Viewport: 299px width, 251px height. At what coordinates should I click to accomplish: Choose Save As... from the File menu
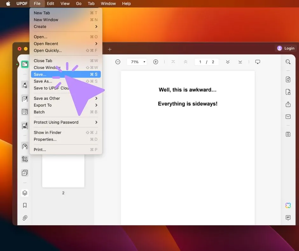[x=66, y=81]
